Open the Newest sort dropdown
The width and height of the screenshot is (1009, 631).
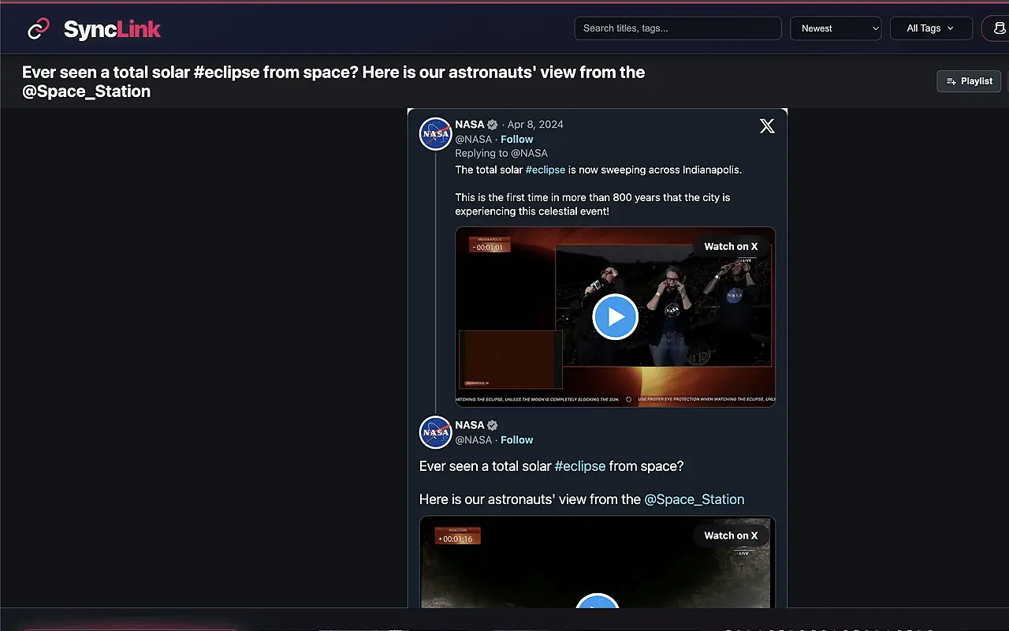click(836, 28)
